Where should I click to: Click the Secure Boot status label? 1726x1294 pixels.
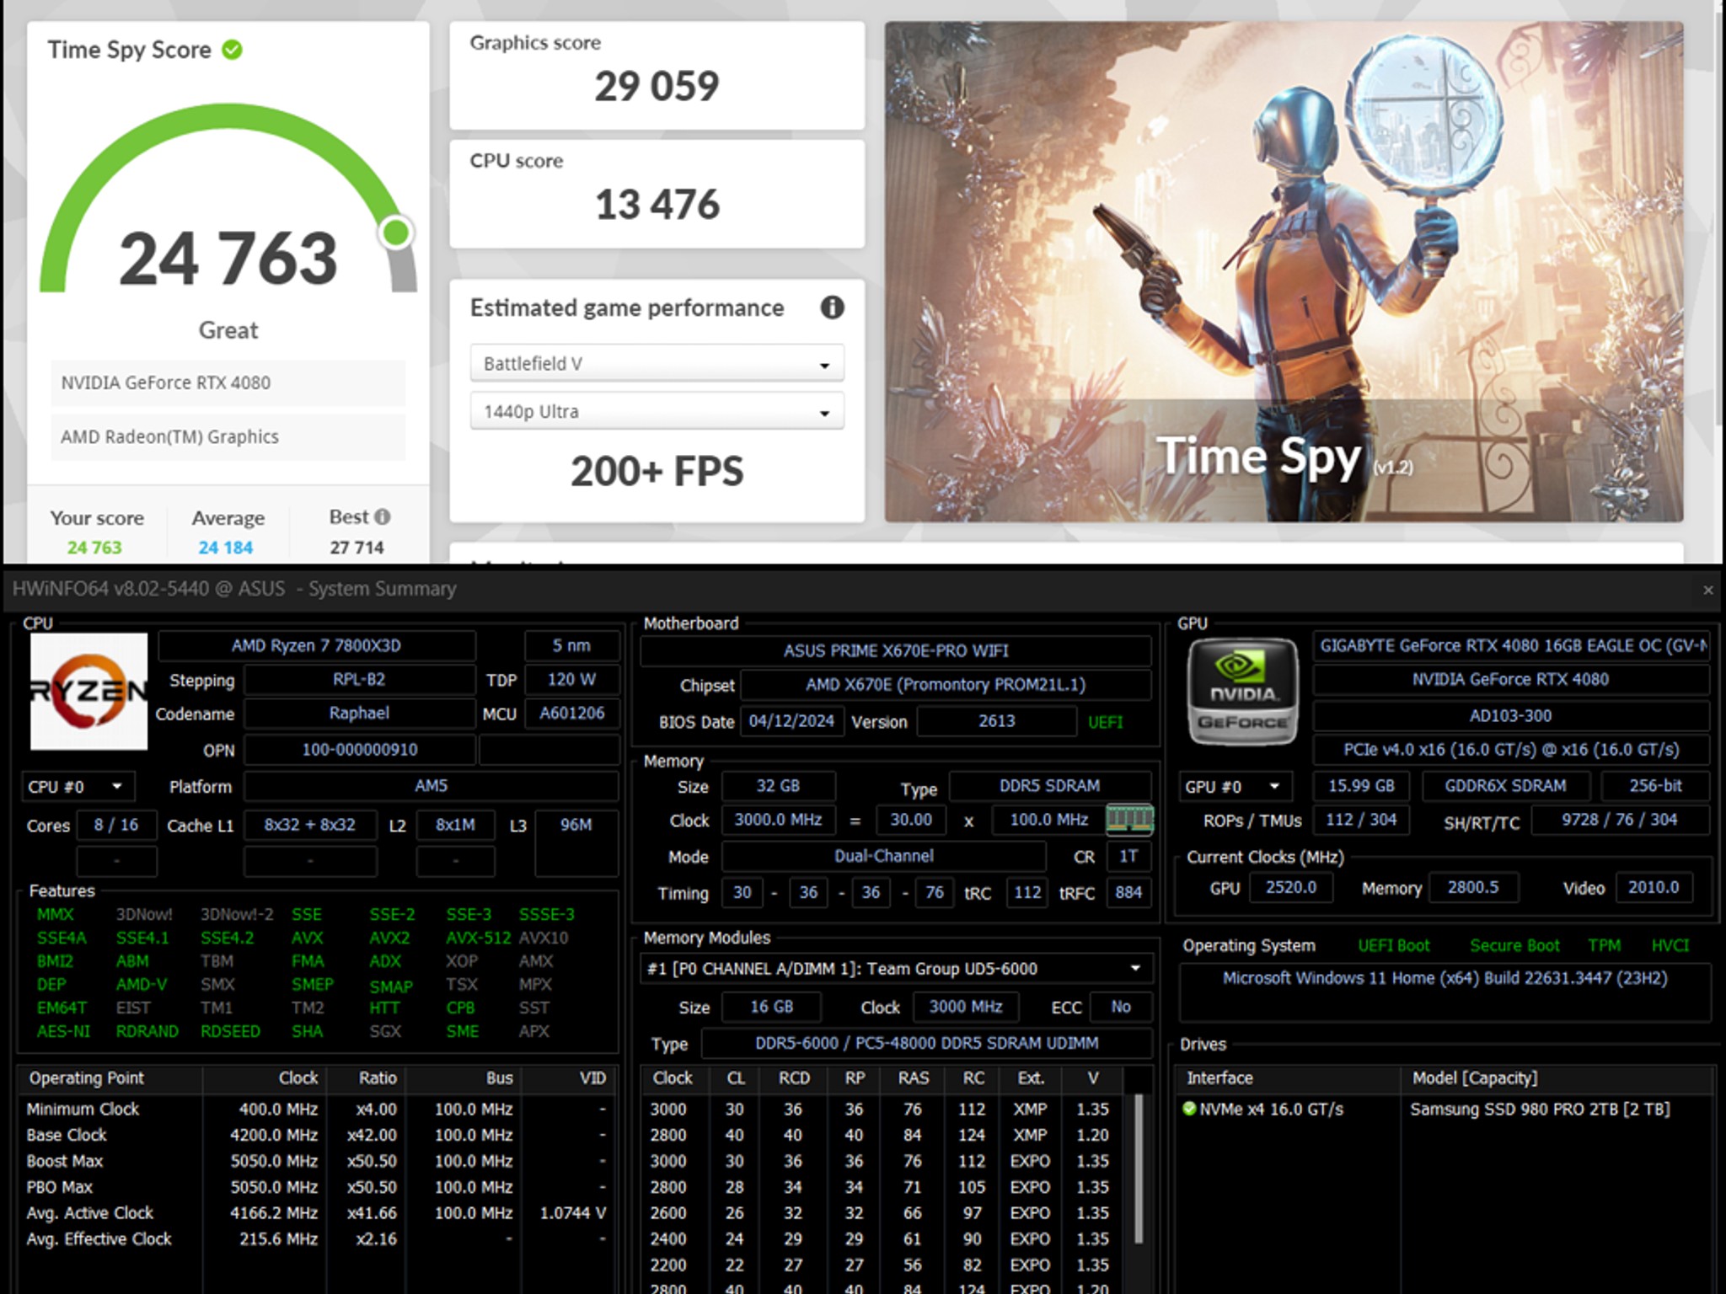[1514, 945]
